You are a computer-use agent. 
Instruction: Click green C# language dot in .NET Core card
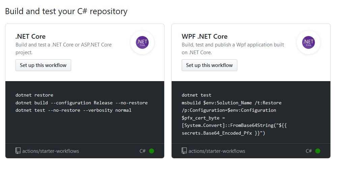point(151,151)
